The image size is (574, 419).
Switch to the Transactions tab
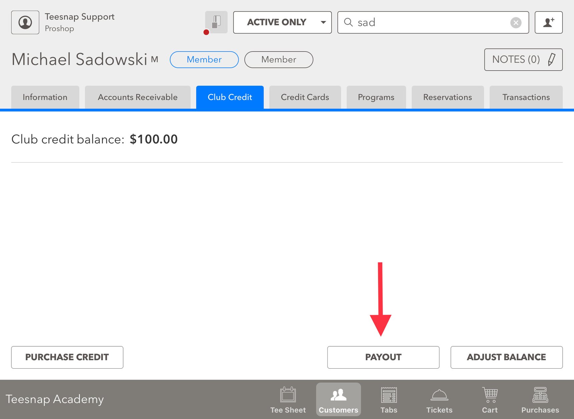526,97
